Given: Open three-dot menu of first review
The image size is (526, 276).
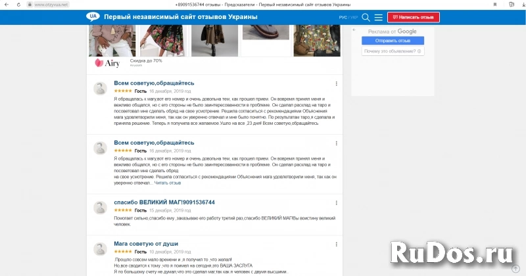Looking at the screenshot, I should (x=337, y=84).
